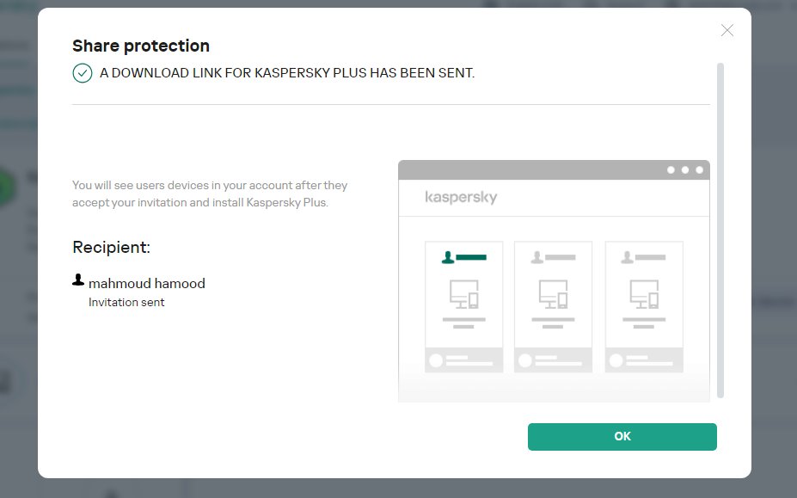Close the Share protection dialog with X

[727, 31]
